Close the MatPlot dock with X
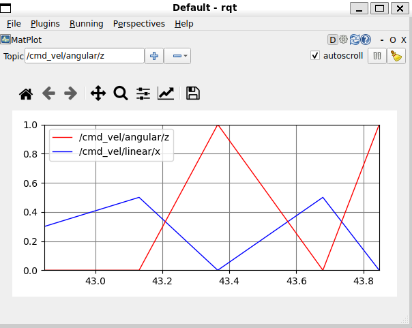The image size is (412, 328). click(404, 40)
